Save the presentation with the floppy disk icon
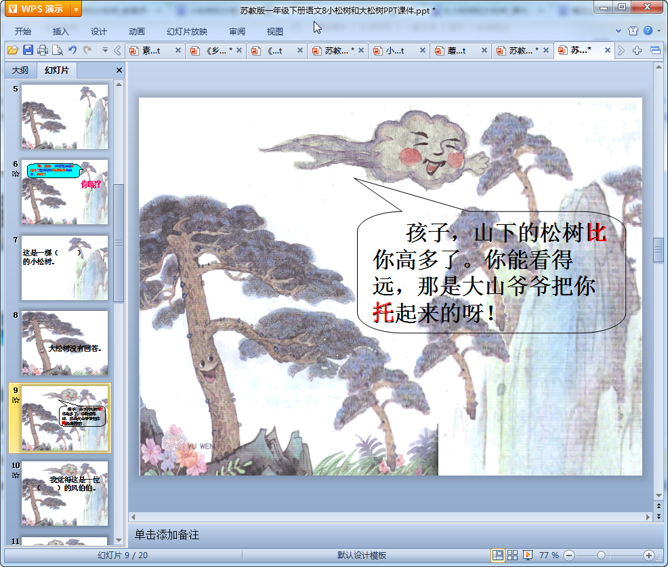668x567 pixels. (x=28, y=50)
